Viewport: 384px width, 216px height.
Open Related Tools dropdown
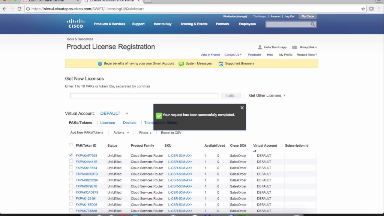click(307, 55)
